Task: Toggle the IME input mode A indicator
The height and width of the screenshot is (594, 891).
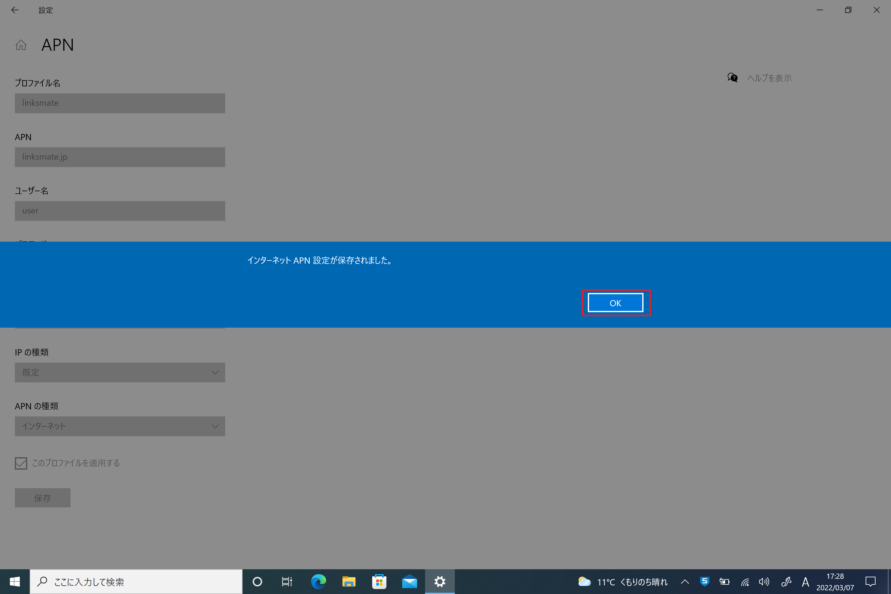Action: [x=805, y=582]
